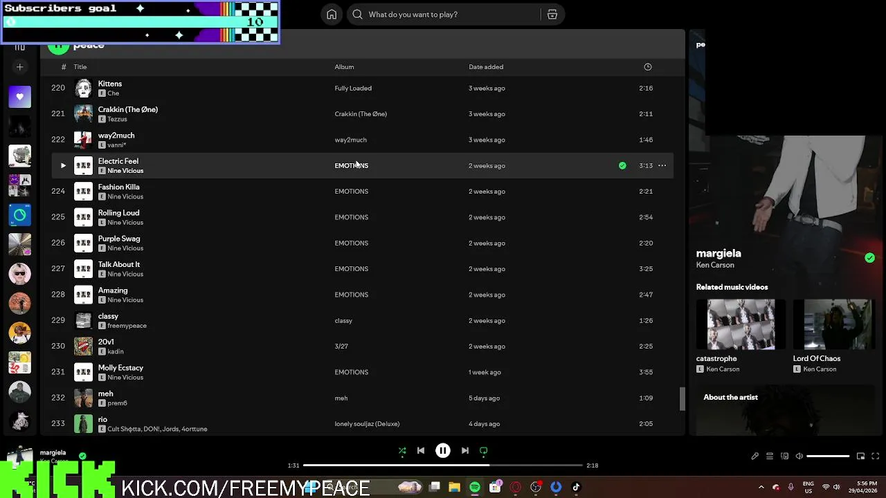Open the Crakkin (The Øne) cover art
This screenshot has height=498, width=886.
coord(83,114)
